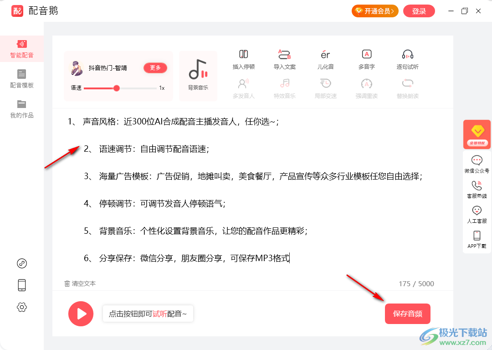Image resolution: width=492 pixels, height=350 pixels.
Task: Click the 插入停顿 (insert pause) icon
Action: coord(244,55)
